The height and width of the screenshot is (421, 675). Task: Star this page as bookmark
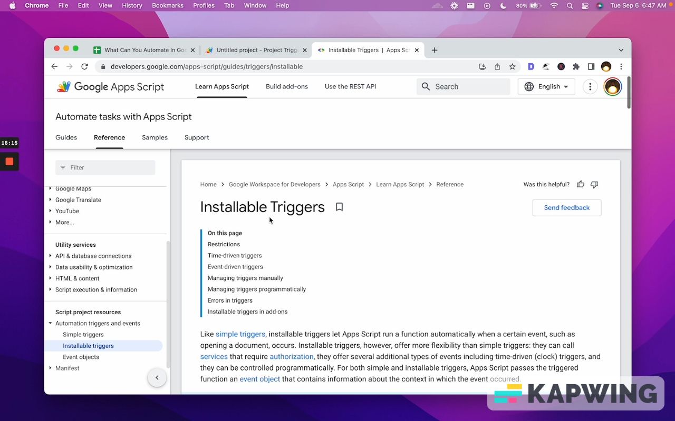pos(512,66)
